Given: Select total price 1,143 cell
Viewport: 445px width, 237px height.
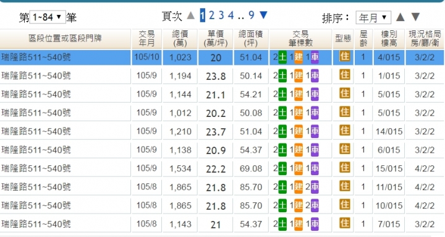Looking at the screenshot, I should pos(180,224).
